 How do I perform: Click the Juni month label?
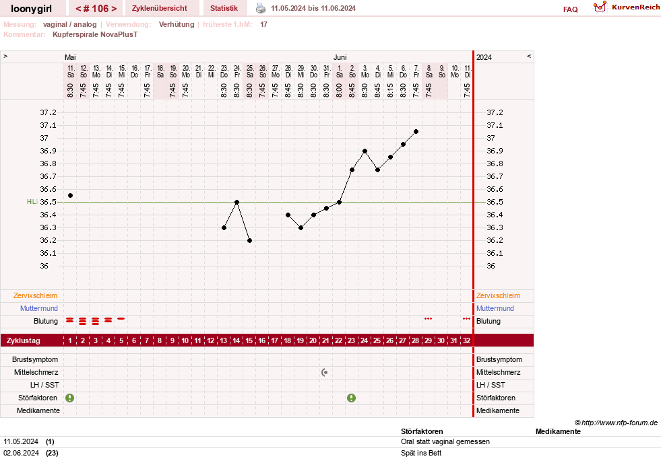340,57
